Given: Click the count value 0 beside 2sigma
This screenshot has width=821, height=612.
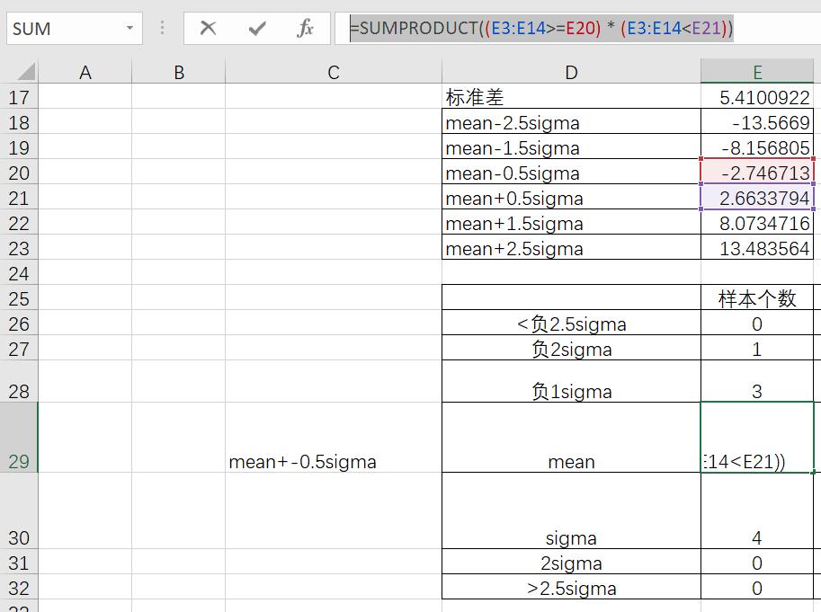Looking at the screenshot, I should (x=757, y=562).
